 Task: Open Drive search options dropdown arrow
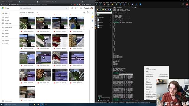coord(66,8)
